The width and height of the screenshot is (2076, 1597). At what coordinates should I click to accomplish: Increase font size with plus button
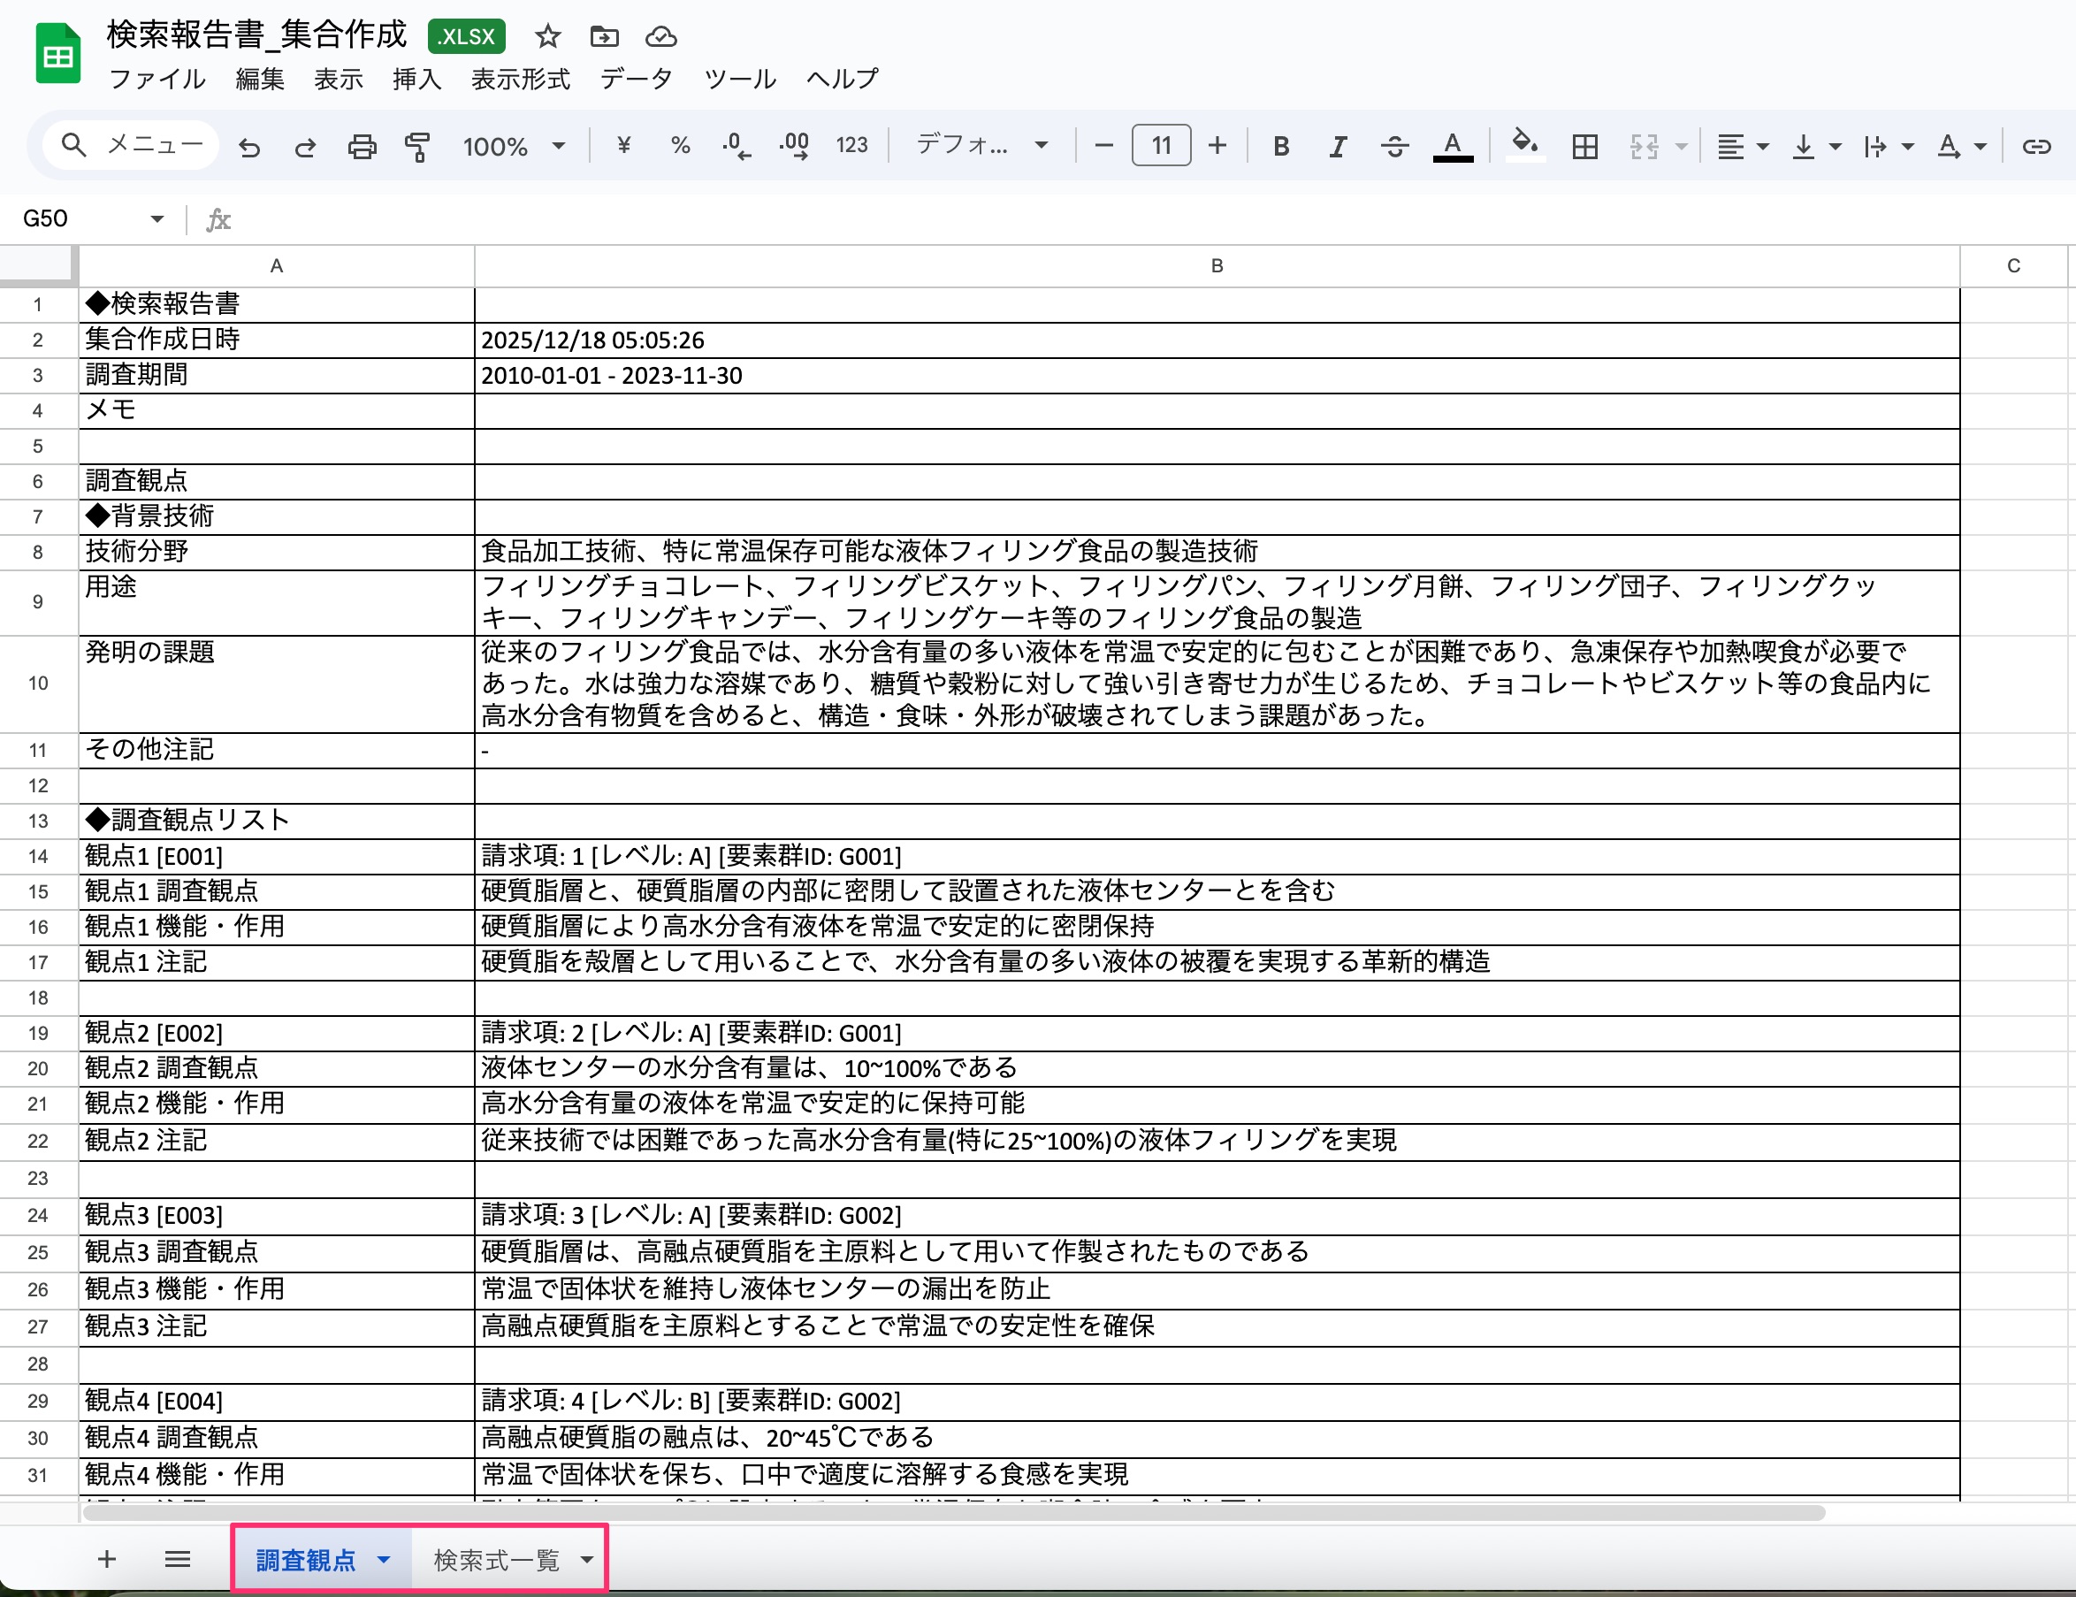click(x=1217, y=145)
